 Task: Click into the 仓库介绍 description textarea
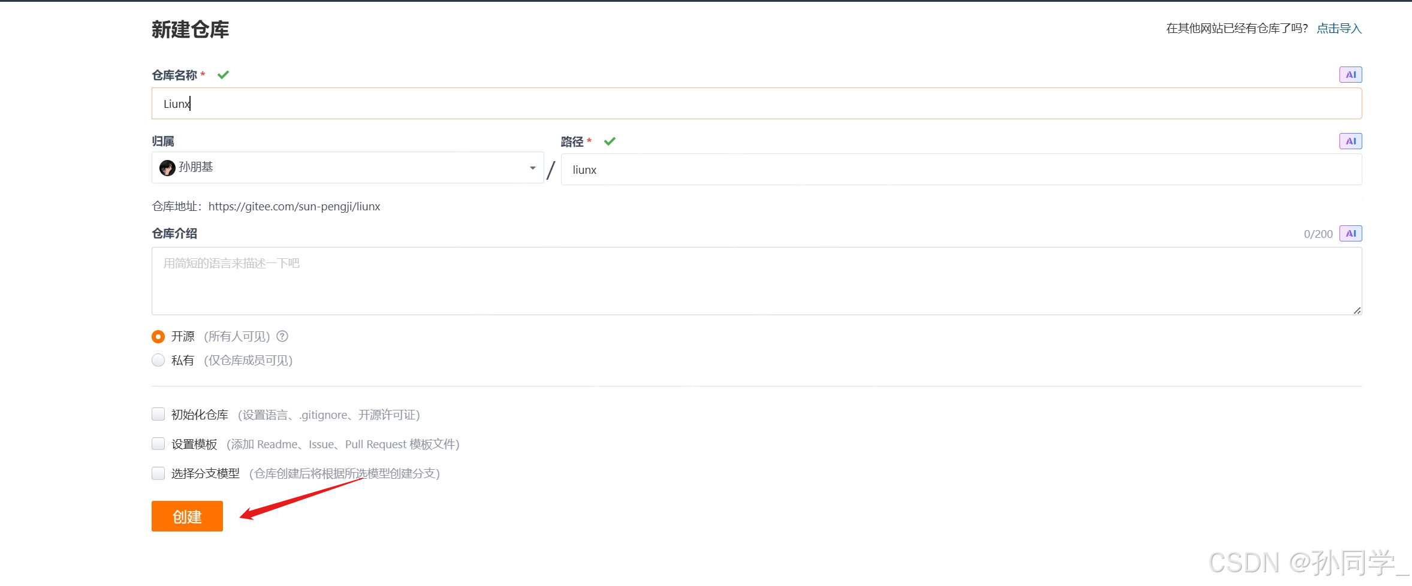[756, 281]
